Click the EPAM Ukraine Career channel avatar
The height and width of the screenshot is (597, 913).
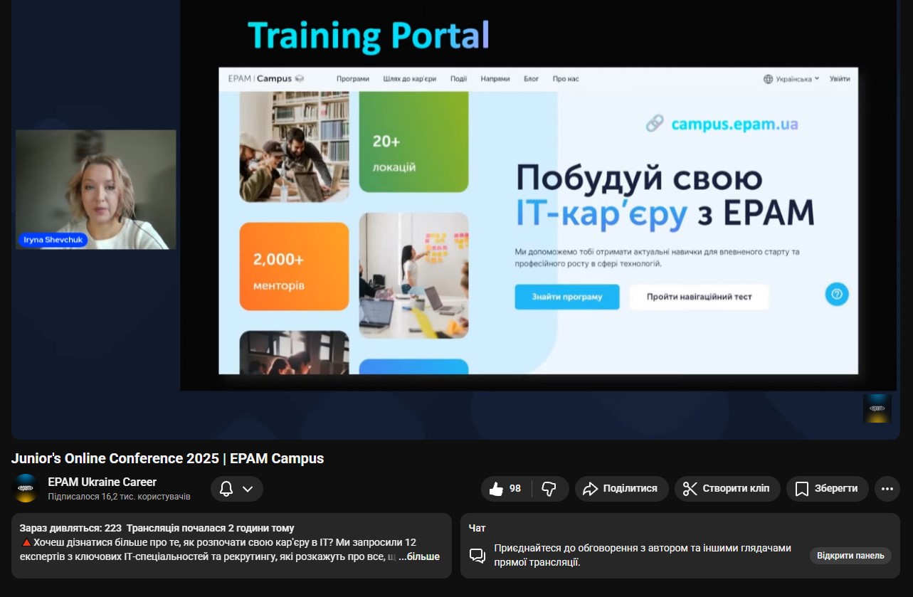[x=27, y=488]
